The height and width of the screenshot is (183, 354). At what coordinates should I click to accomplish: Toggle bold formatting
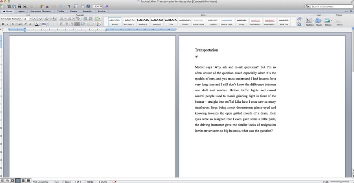pos(3,24)
